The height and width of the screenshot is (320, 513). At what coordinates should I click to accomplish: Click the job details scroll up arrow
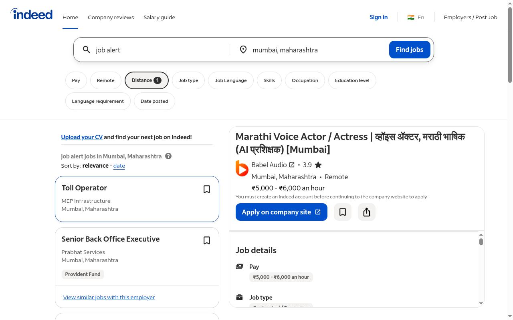coord(481,235)
